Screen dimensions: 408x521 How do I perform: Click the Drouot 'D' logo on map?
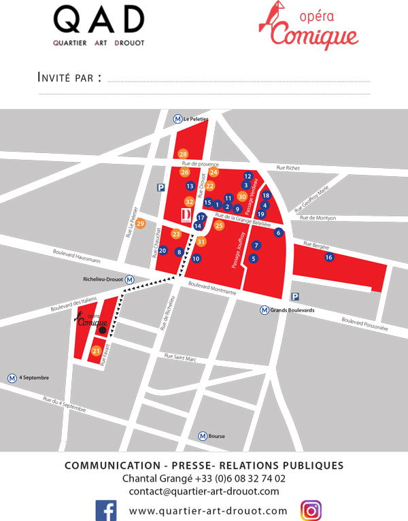186,216
